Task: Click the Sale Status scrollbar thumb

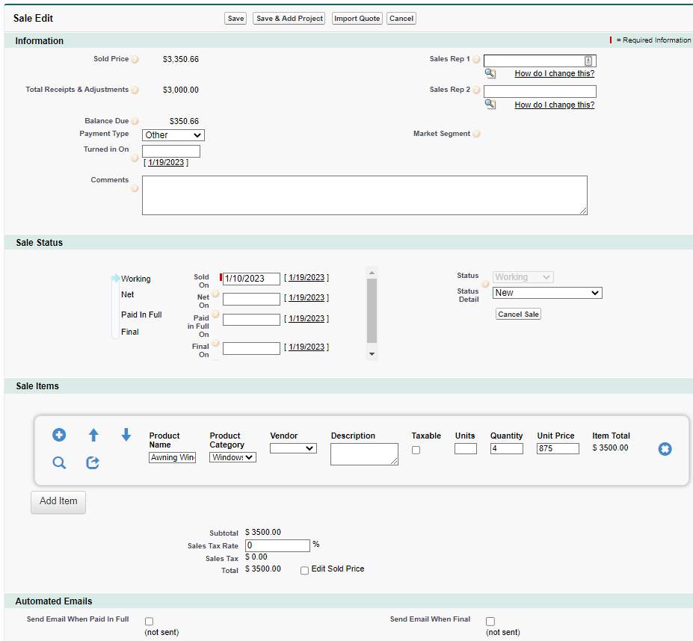Action: tap(372, 311)
